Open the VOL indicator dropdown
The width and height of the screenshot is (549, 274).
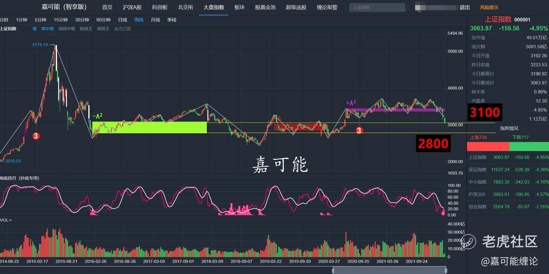[6, 220]
